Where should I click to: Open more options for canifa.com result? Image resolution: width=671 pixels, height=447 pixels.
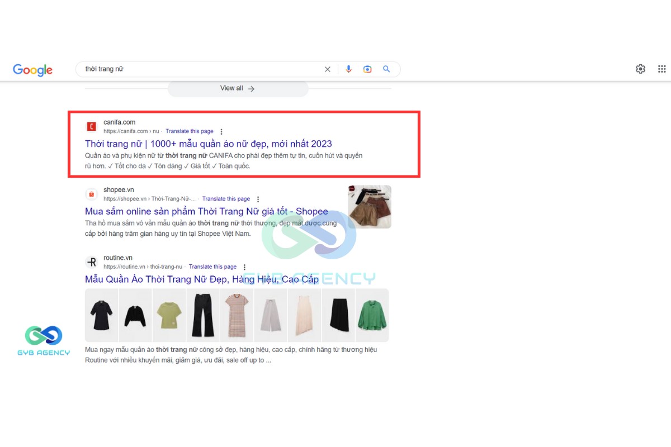click(x=221, y=132)
